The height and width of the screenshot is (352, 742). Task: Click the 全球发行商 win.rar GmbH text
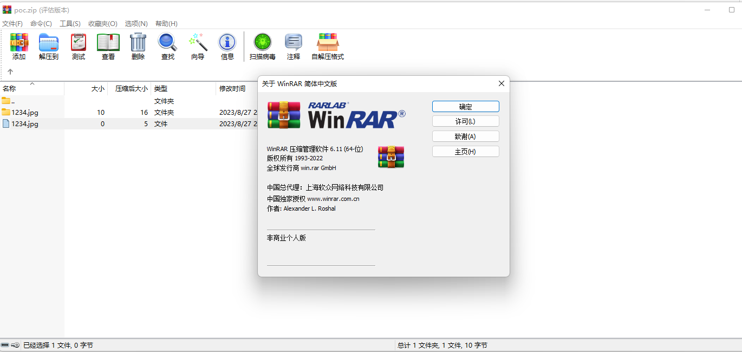click(x=302, y=168)
